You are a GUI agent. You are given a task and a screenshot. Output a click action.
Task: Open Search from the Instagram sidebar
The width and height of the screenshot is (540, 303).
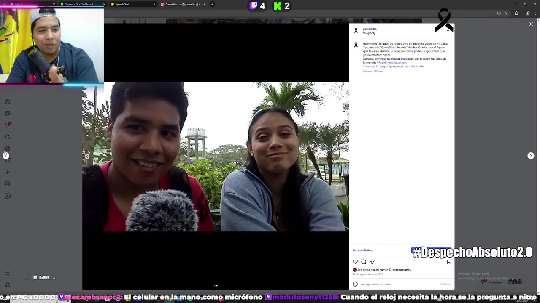coord(8,137)
